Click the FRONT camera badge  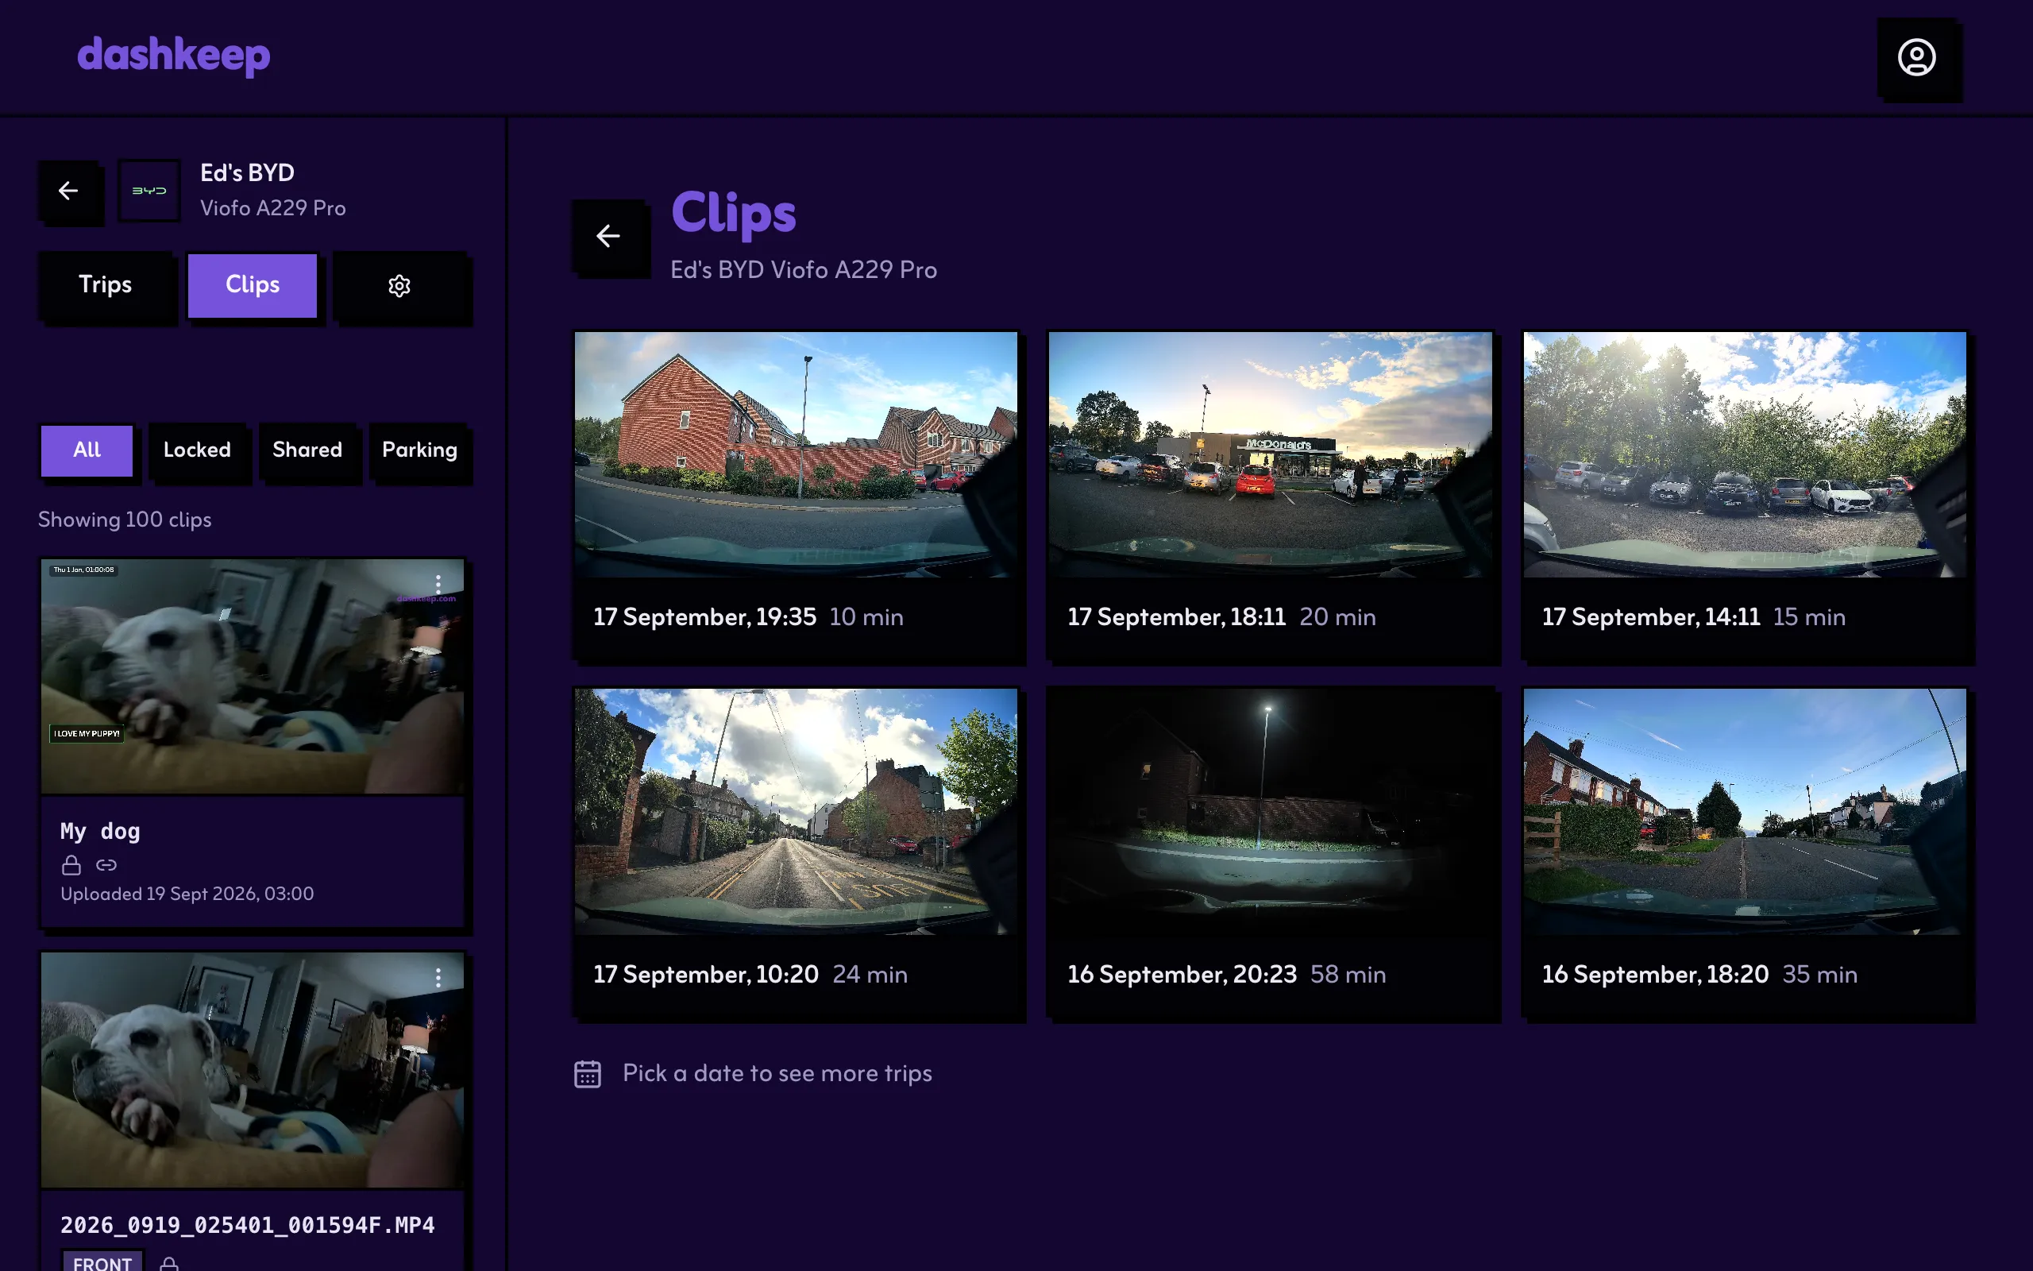pos(102,1261)
